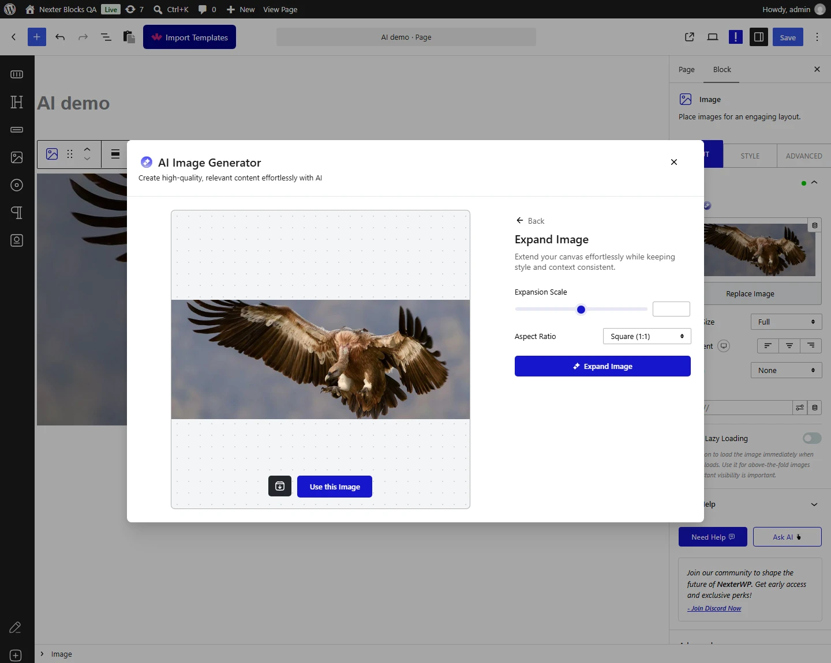Open the ADVANCED tab
The width and height of the screenshot is (831, 663).
[804, 156]
